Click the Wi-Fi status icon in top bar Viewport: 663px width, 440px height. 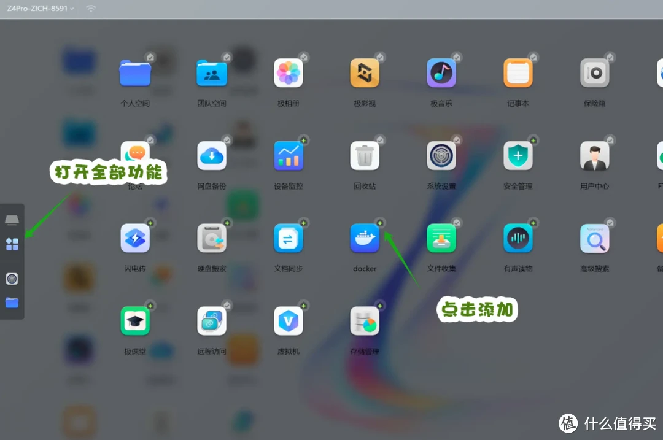pyautogui.click(x=91, y=9)
